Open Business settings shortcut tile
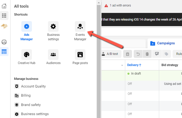 coord(53,31)
